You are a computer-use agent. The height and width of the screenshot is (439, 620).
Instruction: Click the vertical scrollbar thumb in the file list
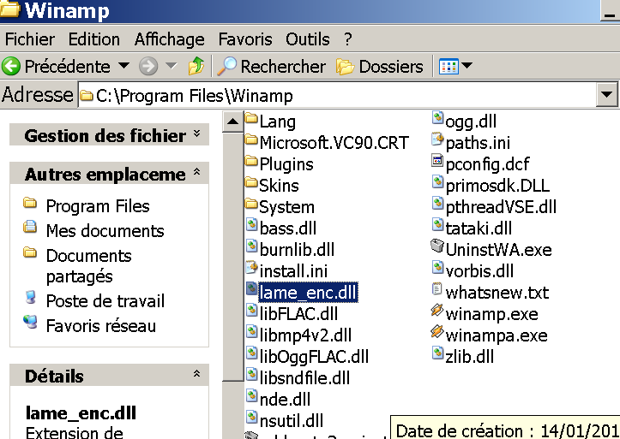pos(233,257)
